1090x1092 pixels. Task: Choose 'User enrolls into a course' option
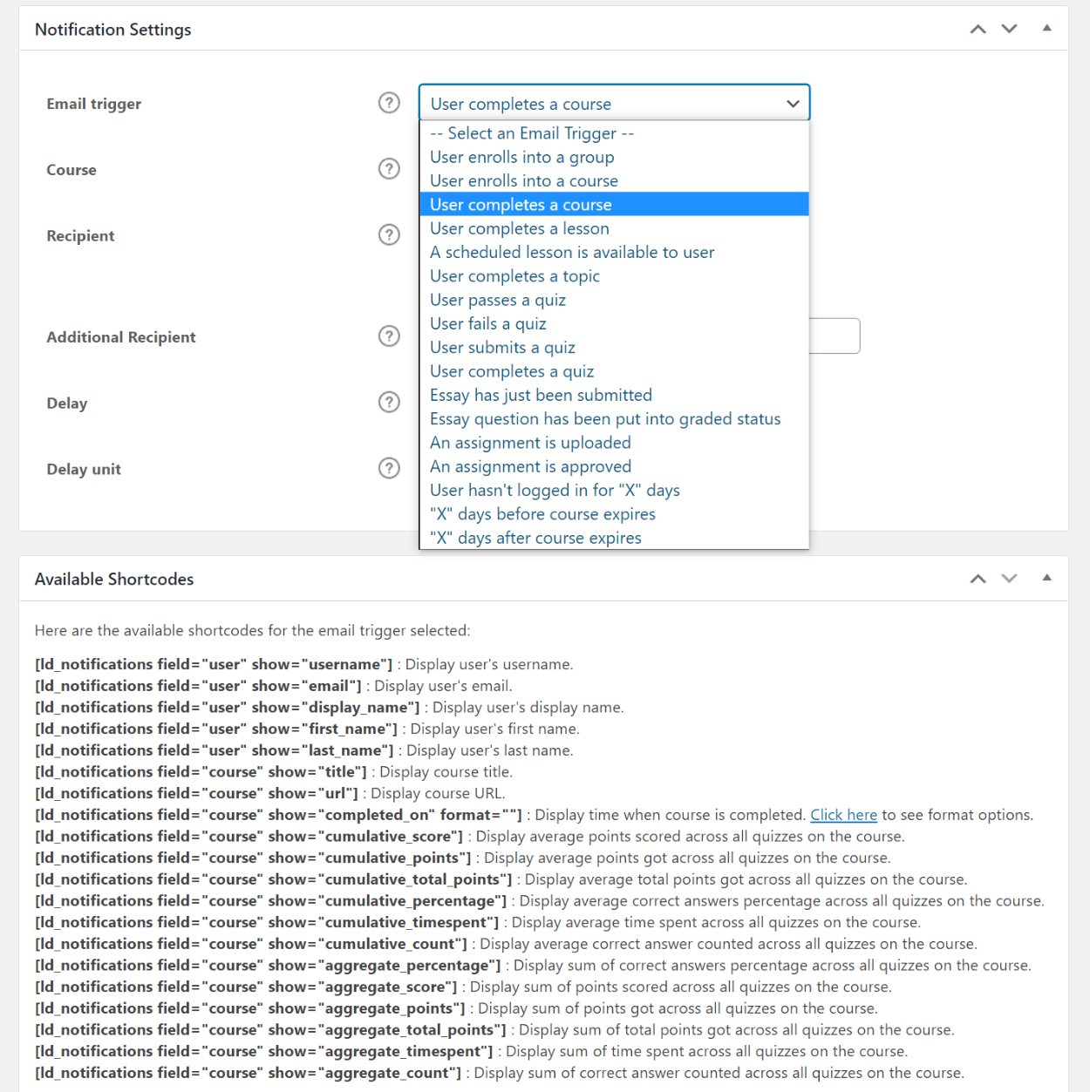614,180
